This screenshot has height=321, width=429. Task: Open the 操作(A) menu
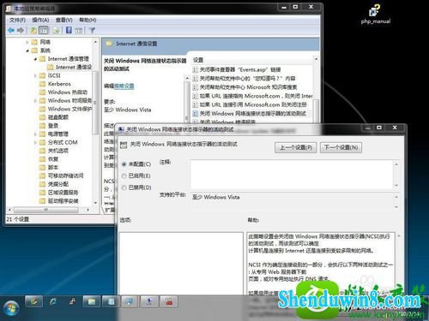(40, 20)
